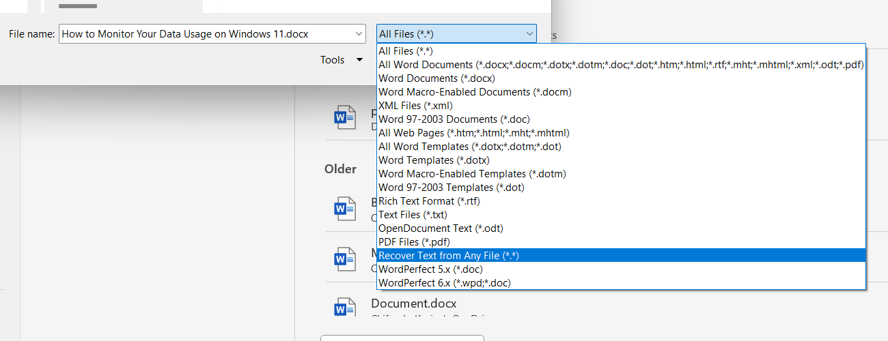Select Text Files (*.txt) option
888x341 pixels.
(621, 215)
